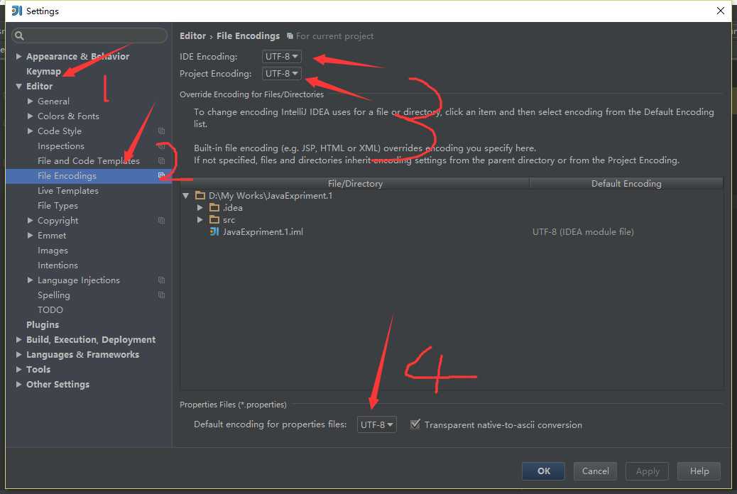Expand the src folder node arrow

[200, 219]
